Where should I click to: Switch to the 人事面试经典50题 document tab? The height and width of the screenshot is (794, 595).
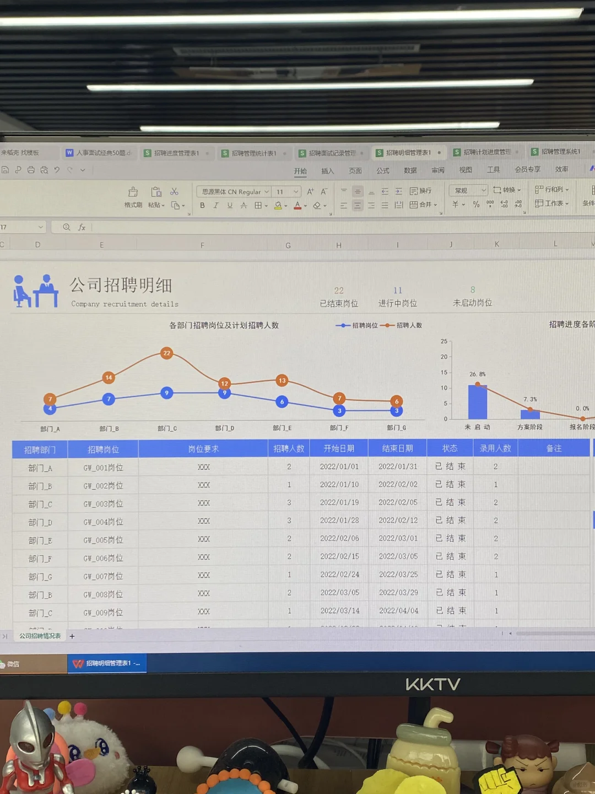click(x=99, y=153)
